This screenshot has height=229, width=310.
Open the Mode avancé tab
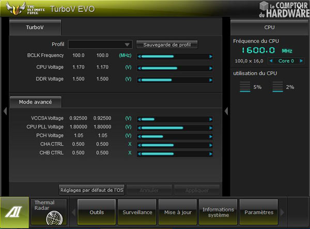tap(35, 102)
